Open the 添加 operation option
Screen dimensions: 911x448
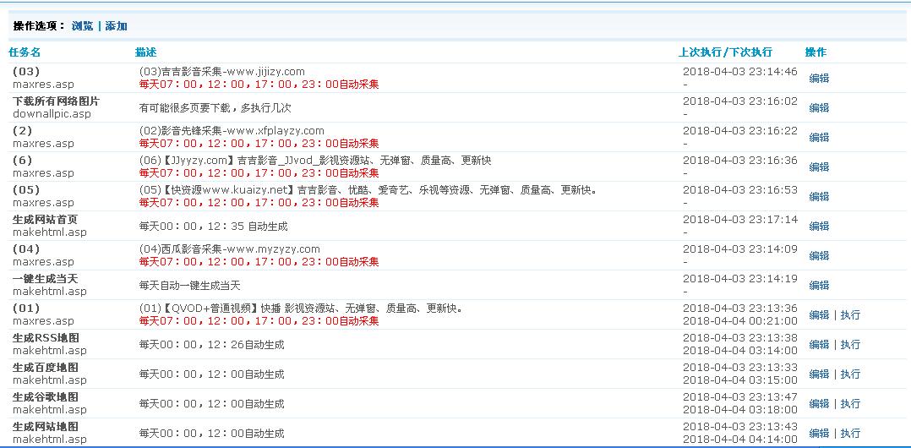point(117,26)
